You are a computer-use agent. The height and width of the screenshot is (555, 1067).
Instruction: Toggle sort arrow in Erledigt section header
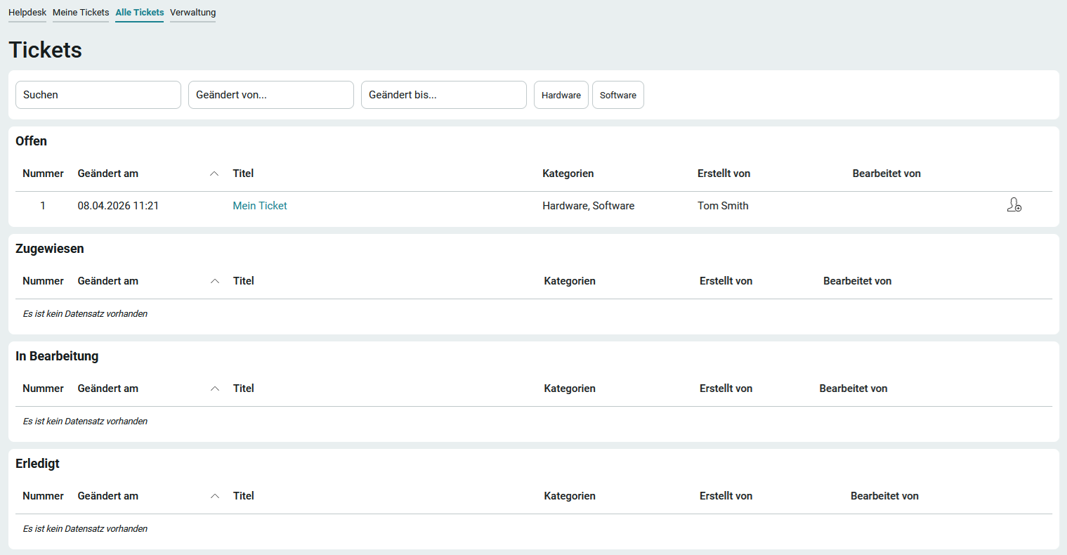coord(215,496)
